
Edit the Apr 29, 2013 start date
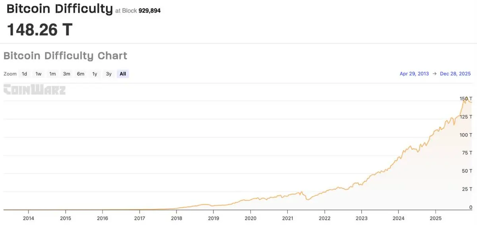[414, 74]
